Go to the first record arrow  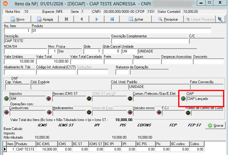(66, 19)
